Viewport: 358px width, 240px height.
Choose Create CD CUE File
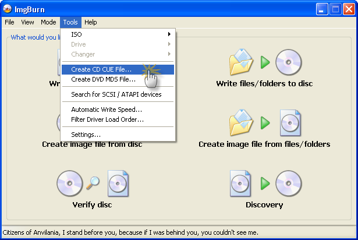118,69
